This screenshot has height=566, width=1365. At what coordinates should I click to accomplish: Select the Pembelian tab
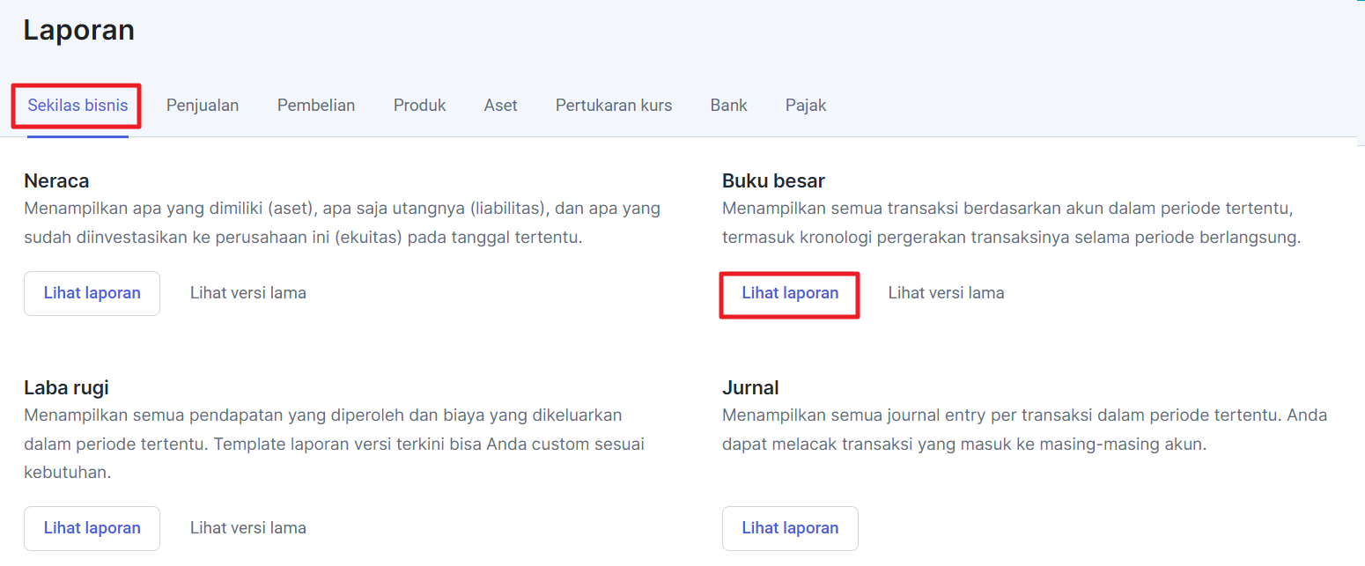316,106
